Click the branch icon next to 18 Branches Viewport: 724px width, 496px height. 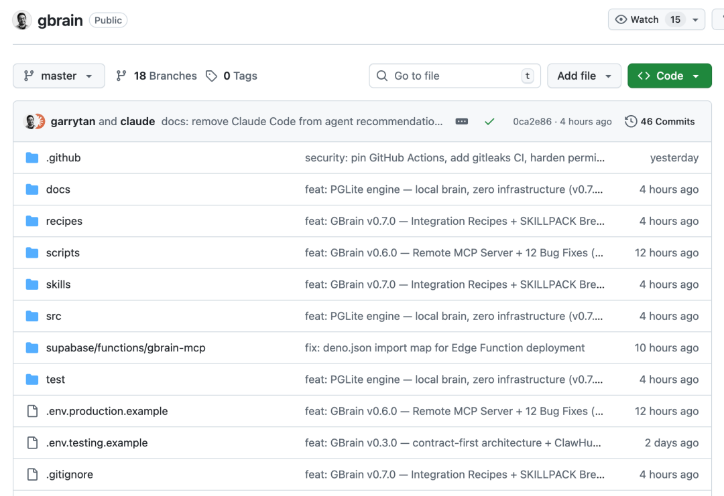click(x=121, y=76)
